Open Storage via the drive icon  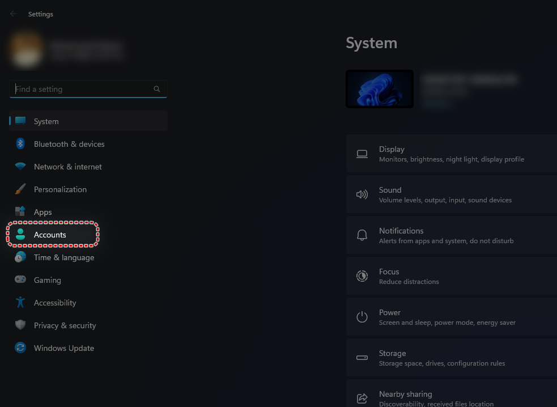[362, 358]
